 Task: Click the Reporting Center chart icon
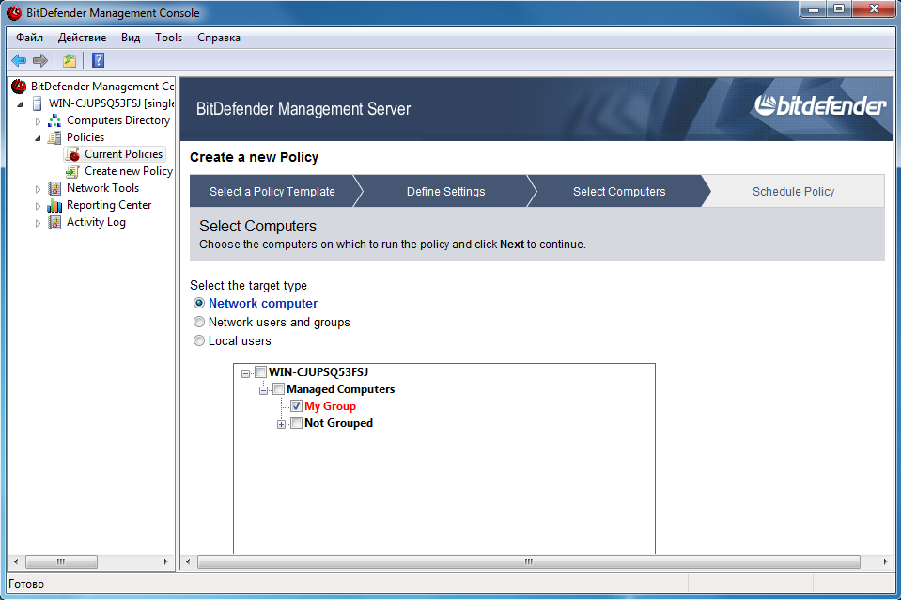[54, 205]
